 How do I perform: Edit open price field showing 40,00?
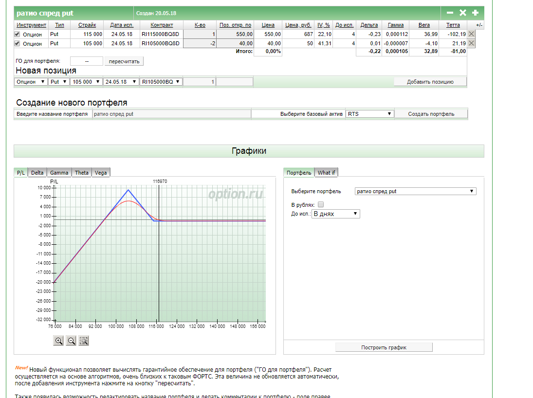pos(235,43)
